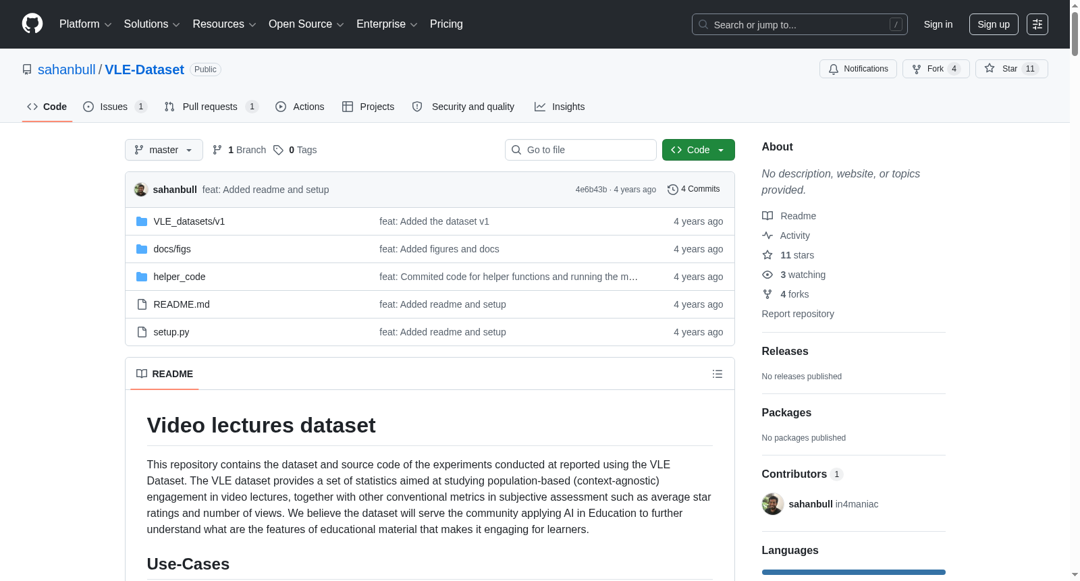This screenshot has width=1080, height=581.
Task: Expand the Platform navigation menu
Action: [x=86, y=24]
